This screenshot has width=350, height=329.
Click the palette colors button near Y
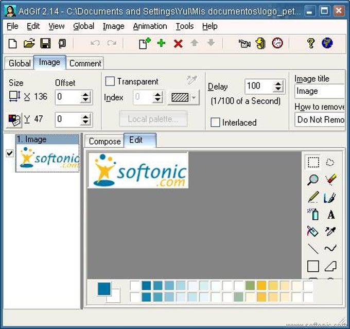14,120
